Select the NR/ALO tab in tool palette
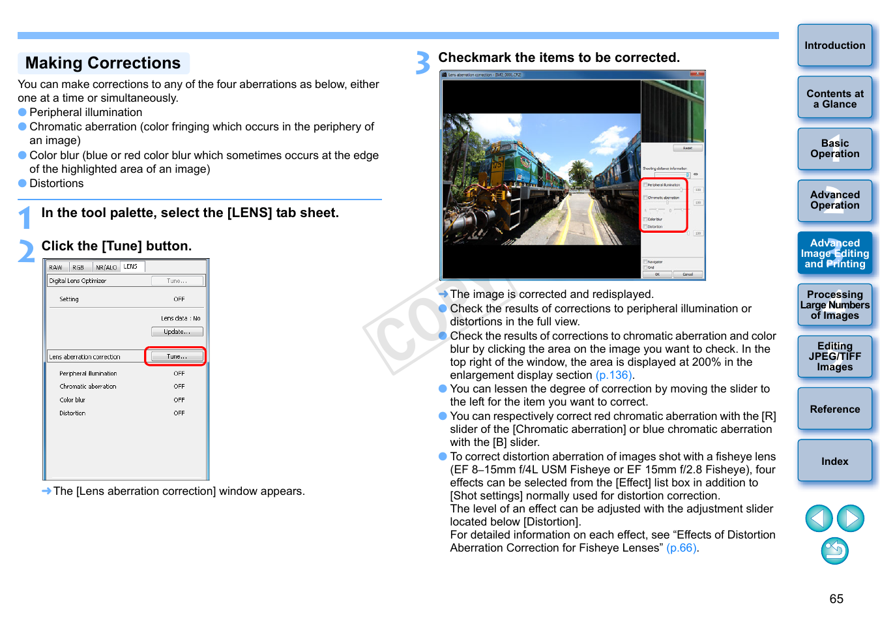Viewport: 880px width, 622px height. point(106,267)
